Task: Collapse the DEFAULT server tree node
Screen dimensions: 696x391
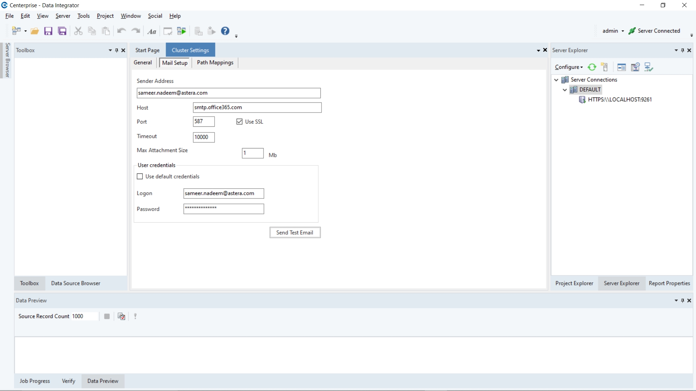Action: [565, 90]
